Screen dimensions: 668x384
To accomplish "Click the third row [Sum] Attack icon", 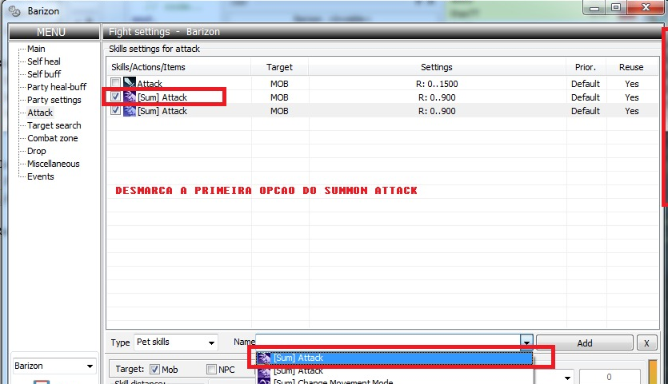I will 129,111.
